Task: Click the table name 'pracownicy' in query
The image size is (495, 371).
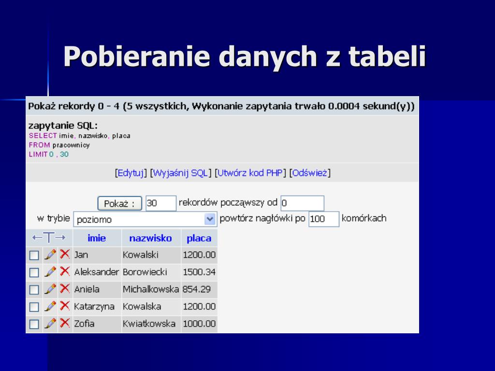Action: (x=71, y=145)
